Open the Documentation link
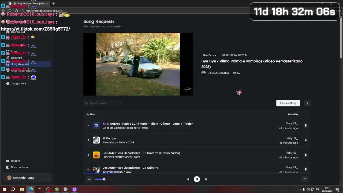The width and height of the screenshot is (343, 193). click(x=20, y=167)
